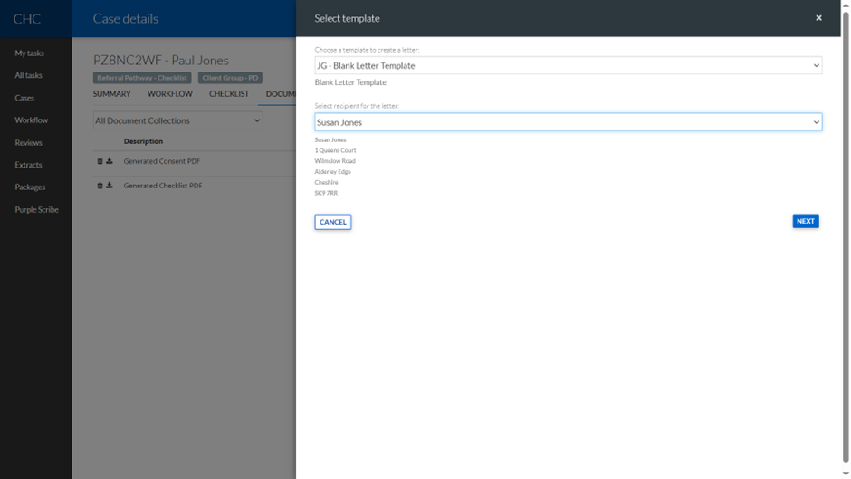851x479 pixels.
Task: Delete the Generated Checklist PDF document
Action: (100, 186)
